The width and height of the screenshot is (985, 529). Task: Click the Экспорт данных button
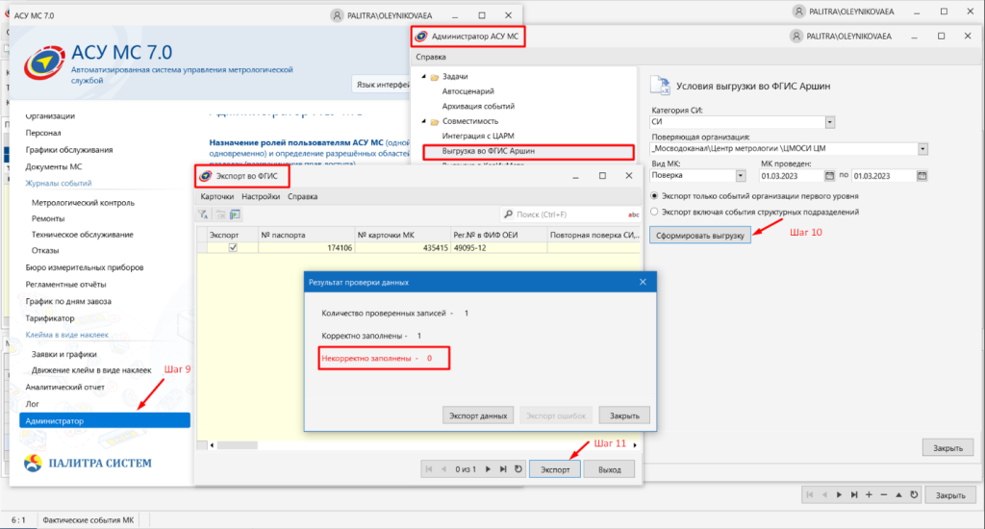(478, 416)
